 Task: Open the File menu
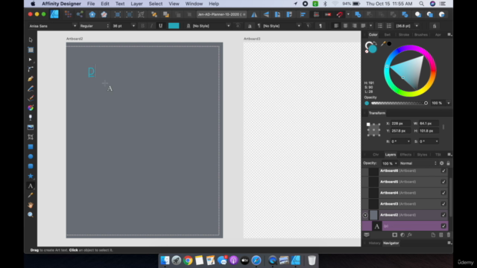(x=91, y=4)
